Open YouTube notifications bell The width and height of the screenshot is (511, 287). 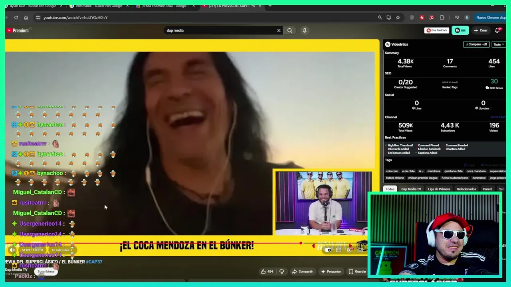497,30
